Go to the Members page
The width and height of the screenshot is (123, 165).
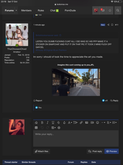[x=26, y=11]
